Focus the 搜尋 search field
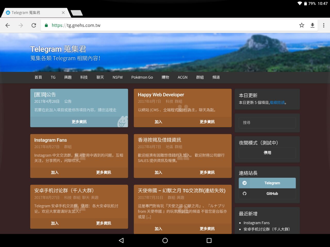330x247 pixels. 267,123
